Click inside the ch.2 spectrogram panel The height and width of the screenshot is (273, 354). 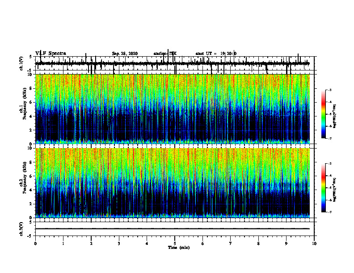click(x=173, y=183)
